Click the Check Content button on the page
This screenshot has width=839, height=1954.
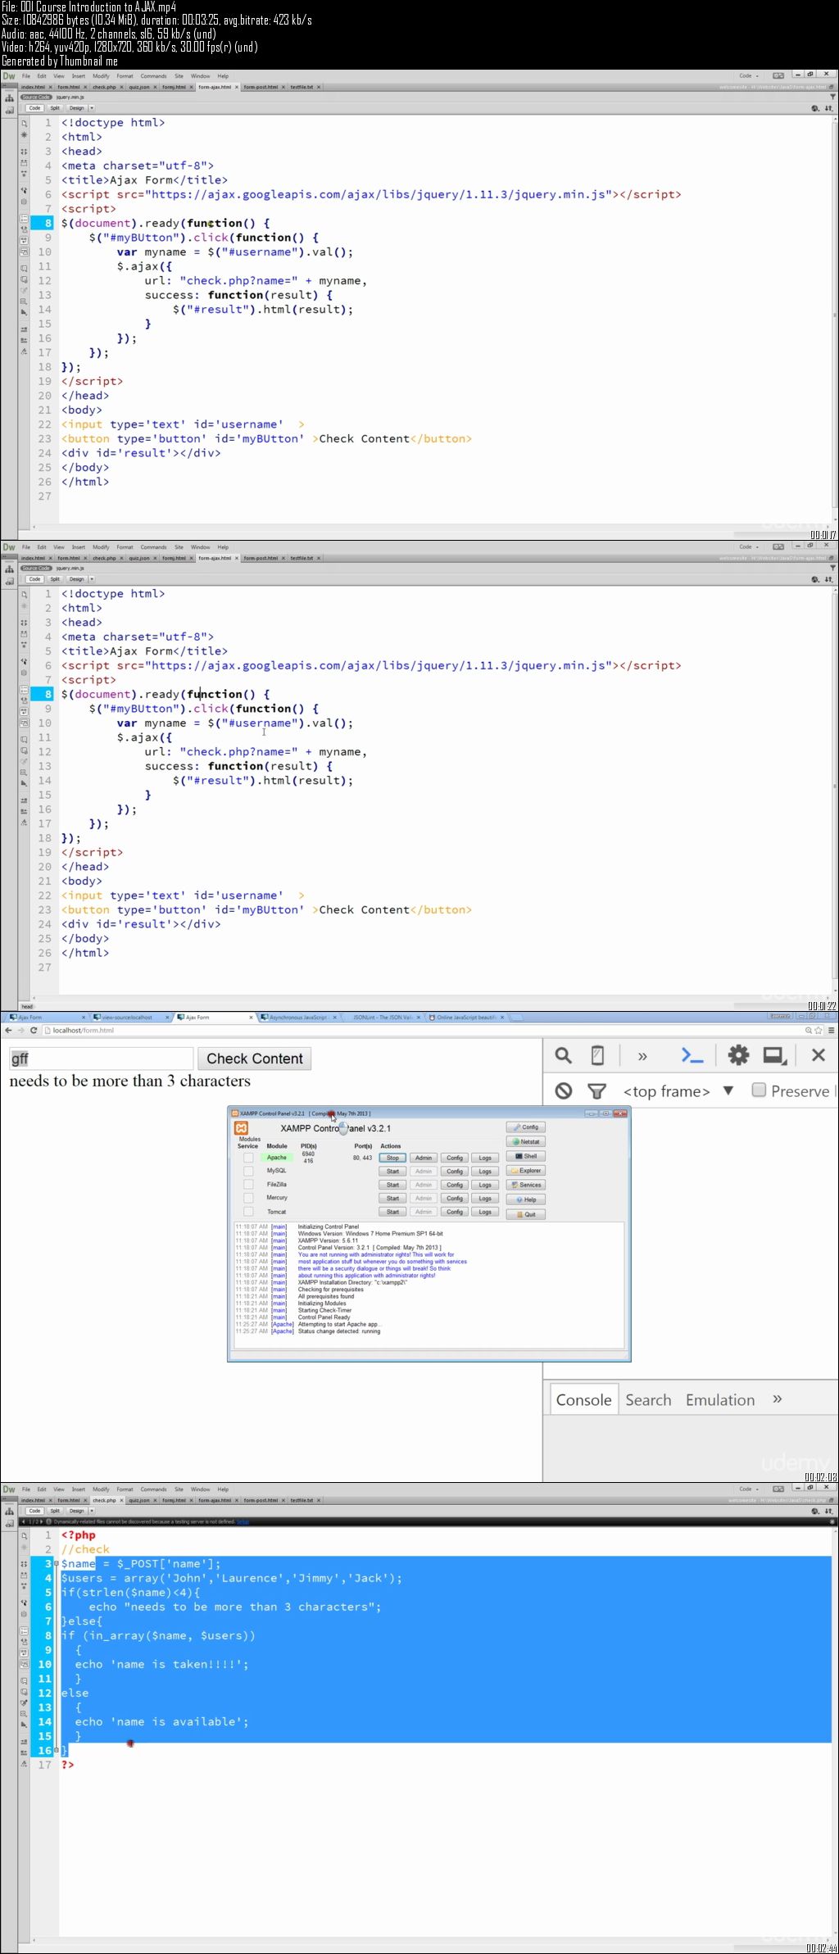click(x=254, y=1059)
